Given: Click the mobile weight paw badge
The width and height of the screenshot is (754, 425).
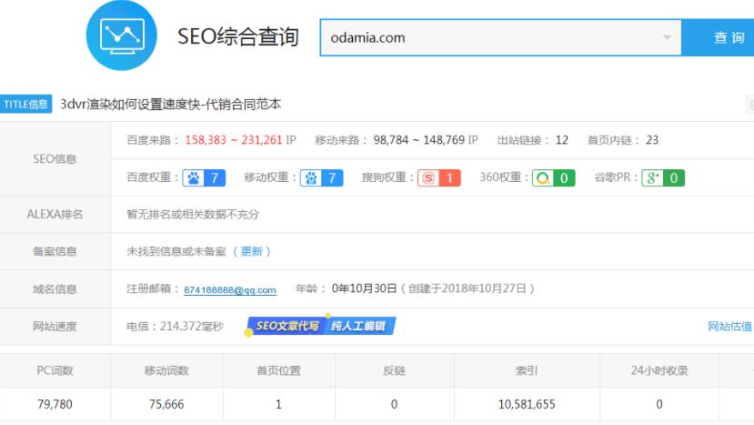Looking at the screenshot, I should pyautogui.click(x=322, y=178).
